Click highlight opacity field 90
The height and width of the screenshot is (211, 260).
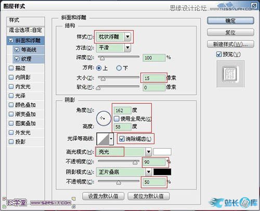point(154,162)
